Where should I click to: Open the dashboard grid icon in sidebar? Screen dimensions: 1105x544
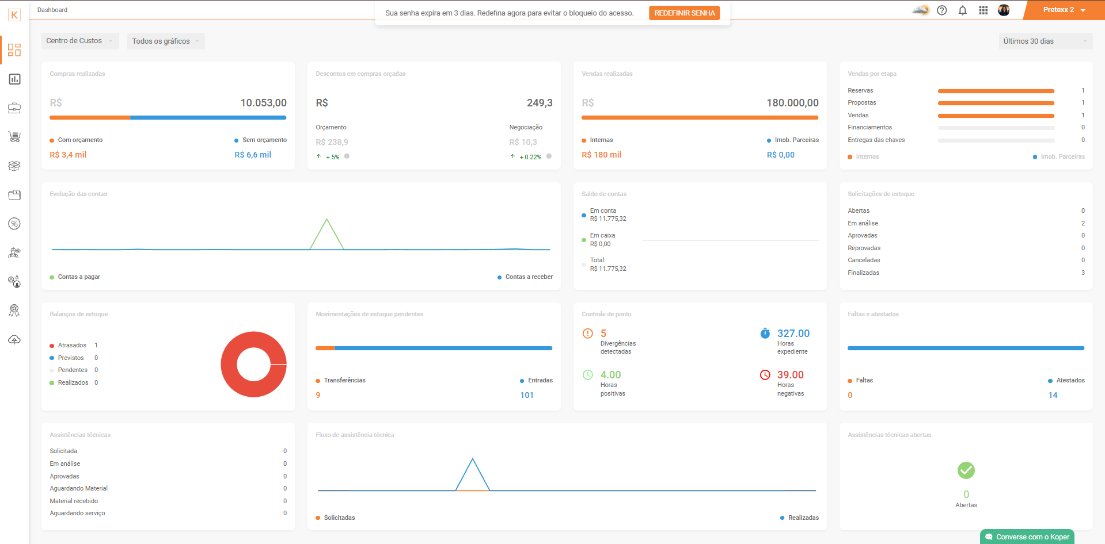coord(14,50)
